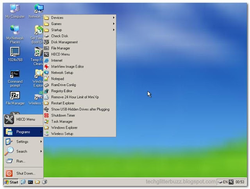Click the Registry Editor icon

pyautogui.click(x=46, y=91)
